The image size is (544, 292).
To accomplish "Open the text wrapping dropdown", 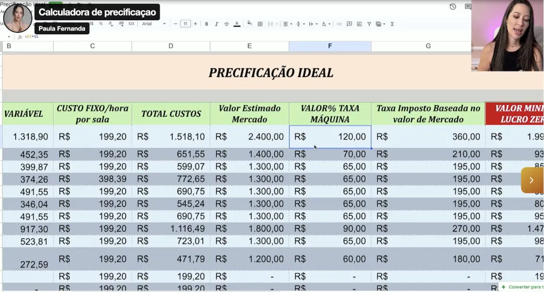I will click(313, 24).
